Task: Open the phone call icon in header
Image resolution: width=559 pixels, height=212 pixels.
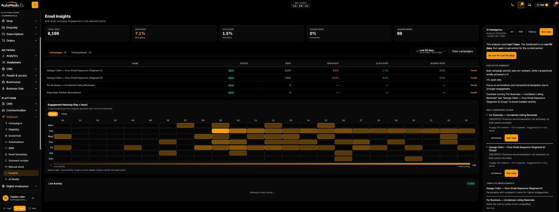Action: tap(512, 5)
